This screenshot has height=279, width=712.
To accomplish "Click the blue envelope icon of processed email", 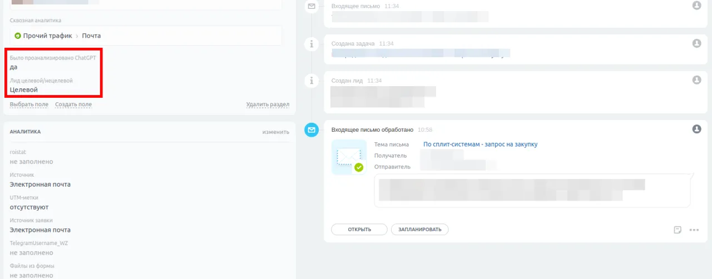I will coord(311,129).
